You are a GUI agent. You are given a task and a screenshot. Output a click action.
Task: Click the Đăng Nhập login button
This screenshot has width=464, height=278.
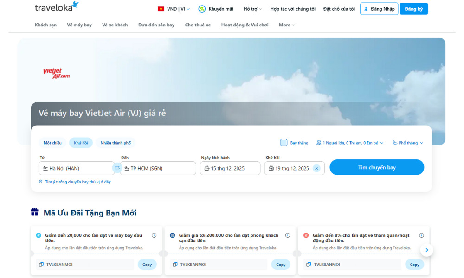[x=379, y=8]
